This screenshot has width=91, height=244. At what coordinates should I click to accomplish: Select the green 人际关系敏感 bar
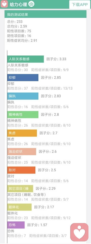coord(26,59)
